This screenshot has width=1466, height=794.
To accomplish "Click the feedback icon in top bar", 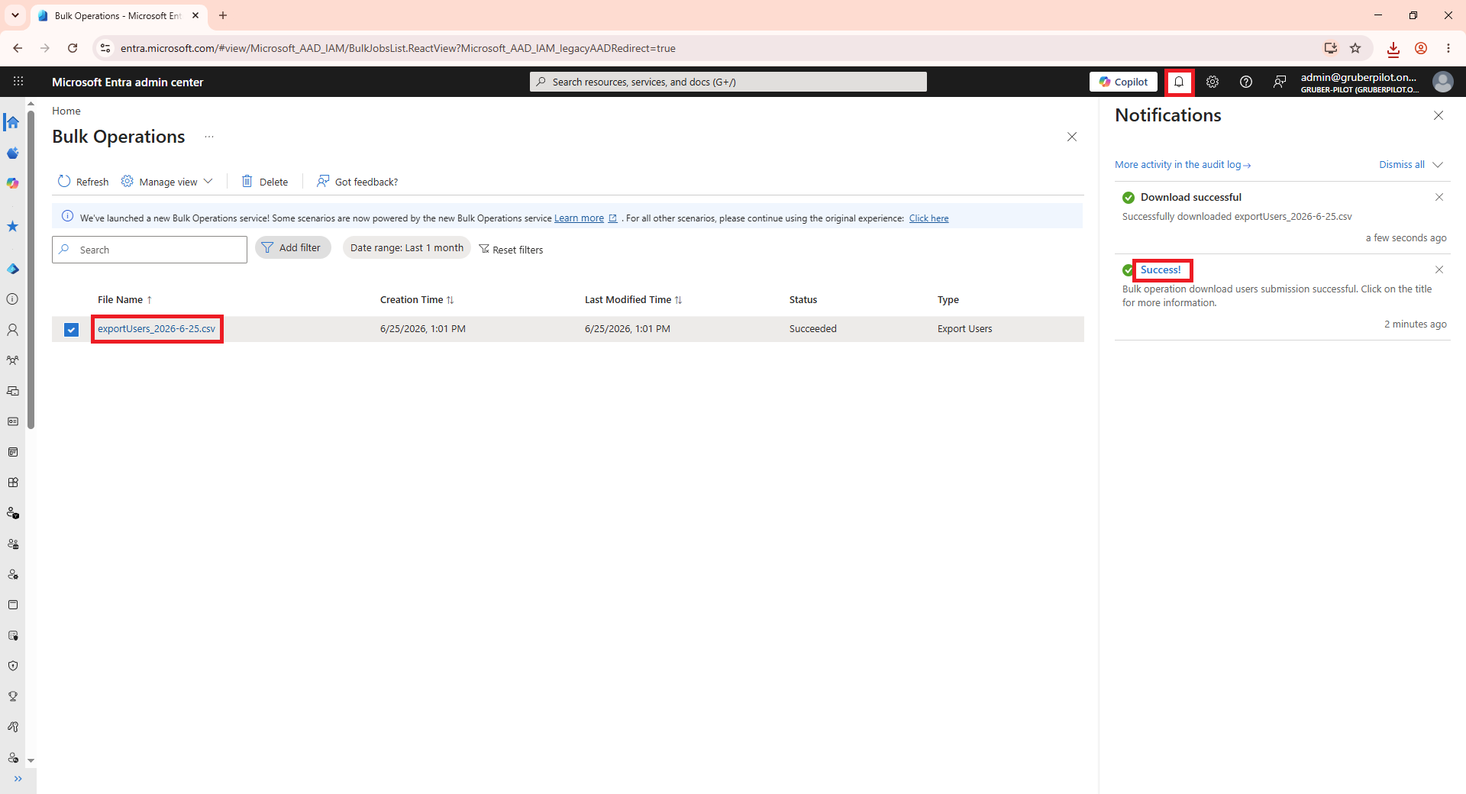I will [1280, 82].
